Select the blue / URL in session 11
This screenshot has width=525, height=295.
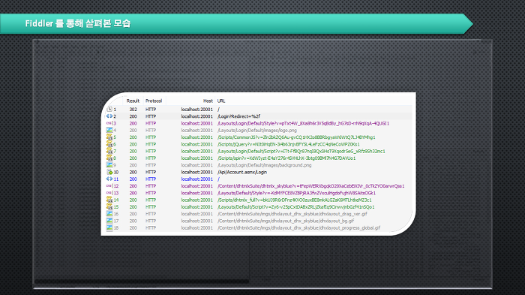pyautogui.click(x=219, y=179)
